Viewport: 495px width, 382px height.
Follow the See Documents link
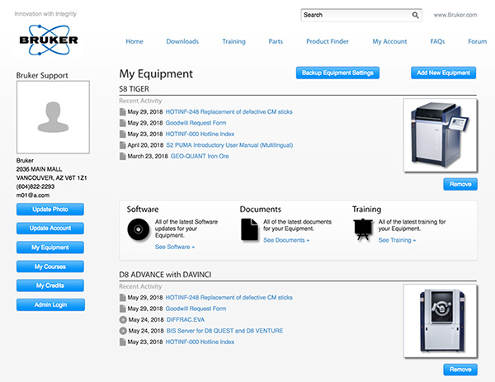286,240
